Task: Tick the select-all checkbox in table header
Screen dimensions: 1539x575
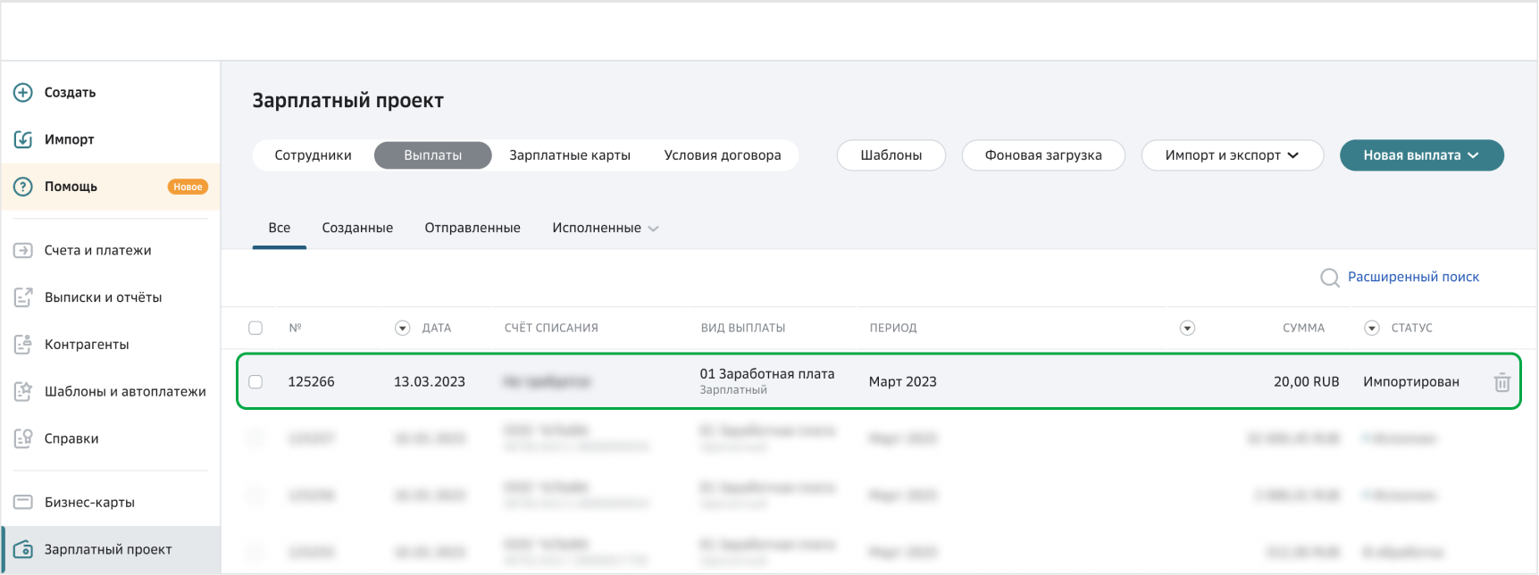Action: [255, 328]
